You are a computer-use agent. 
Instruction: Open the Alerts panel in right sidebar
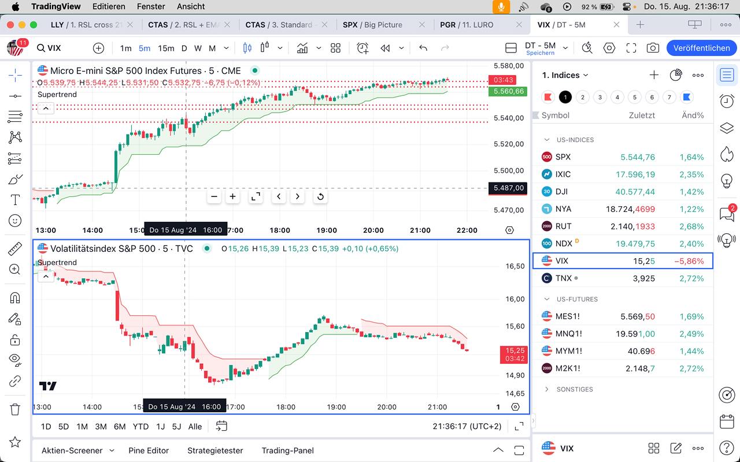click(x=727, y=101)
